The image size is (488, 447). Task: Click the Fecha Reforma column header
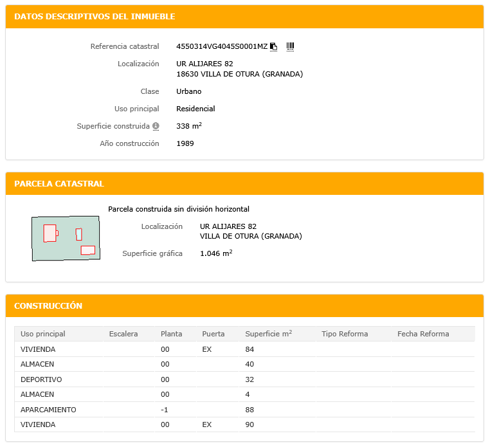[423, 334]
